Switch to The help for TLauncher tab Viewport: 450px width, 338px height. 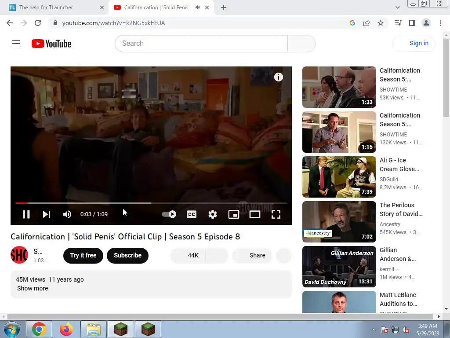pyautogui.click(x=54, y=7)
